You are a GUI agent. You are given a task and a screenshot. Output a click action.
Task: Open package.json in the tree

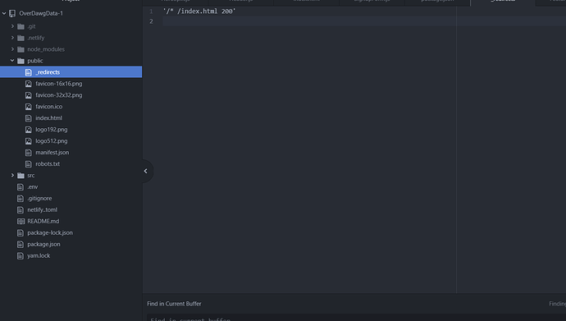point(43,244)
